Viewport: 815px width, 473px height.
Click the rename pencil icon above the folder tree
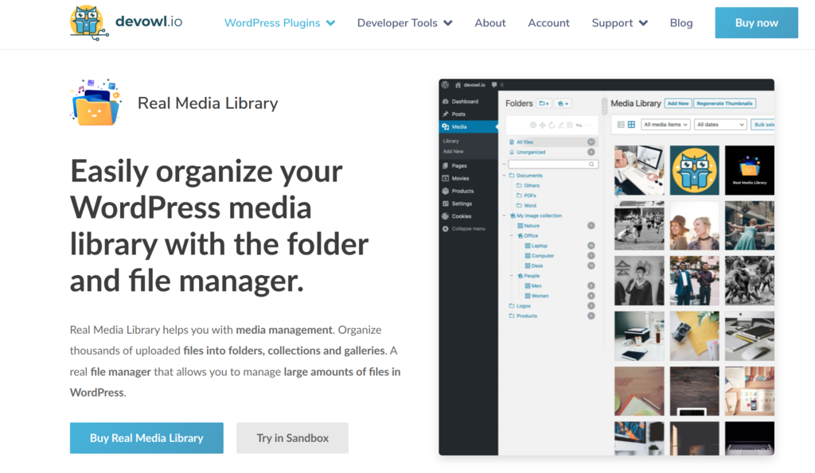click(x=561, y=125)
